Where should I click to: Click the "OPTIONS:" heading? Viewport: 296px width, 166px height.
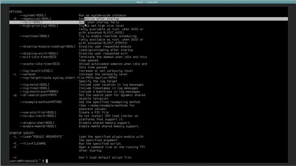16,12
